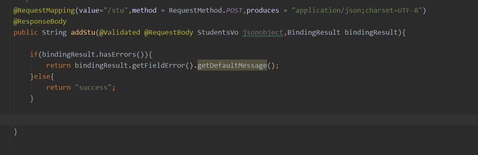The width and height of the screenshot is (478, 155).
Task: Click the RequestMethod.POST constant
Action: pyautogui.click(x=206, y=11)
